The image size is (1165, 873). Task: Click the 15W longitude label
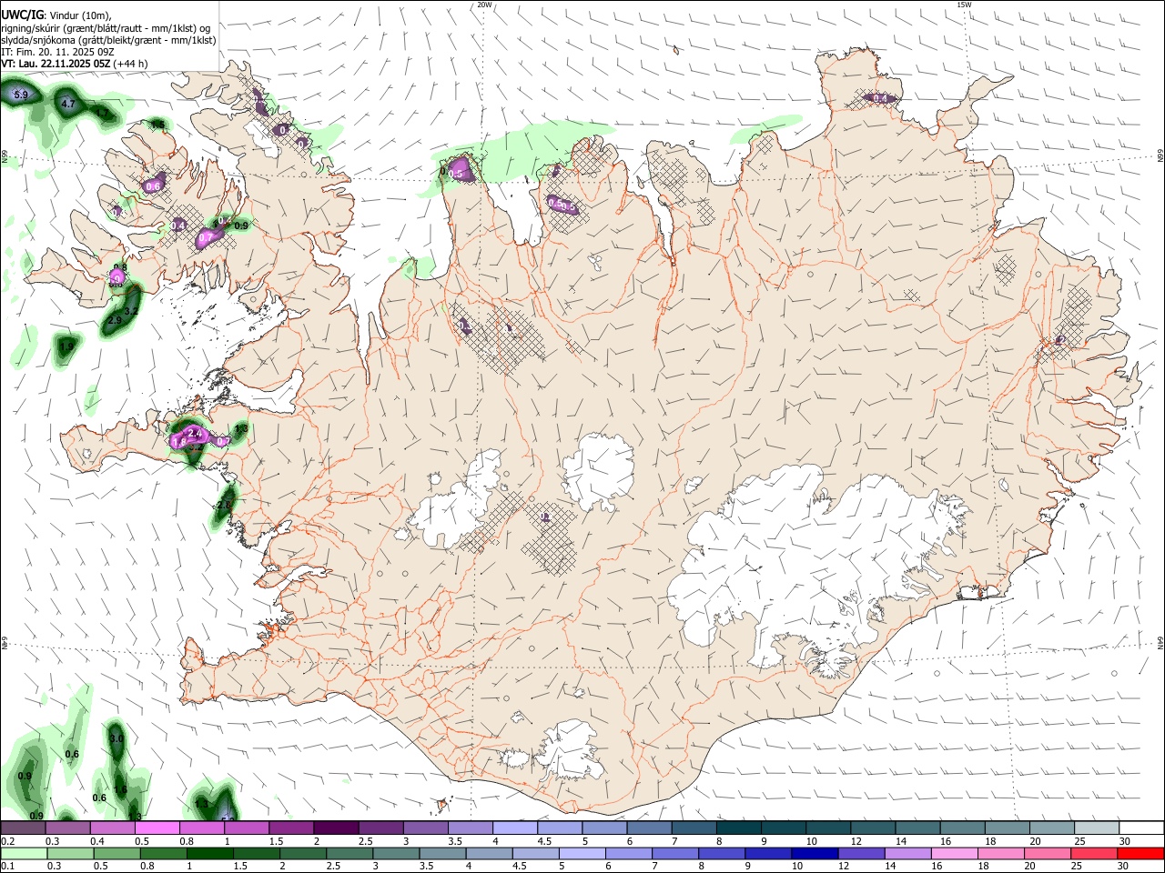964,5
